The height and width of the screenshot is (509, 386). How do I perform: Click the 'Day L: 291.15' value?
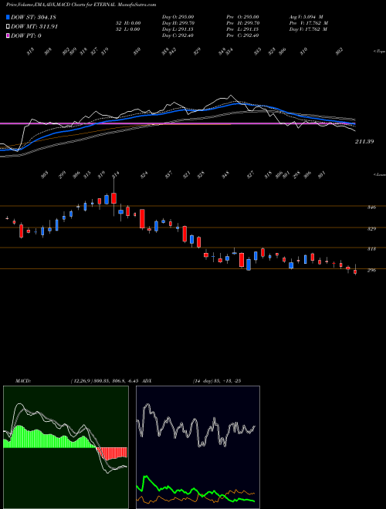coord(178,29)
